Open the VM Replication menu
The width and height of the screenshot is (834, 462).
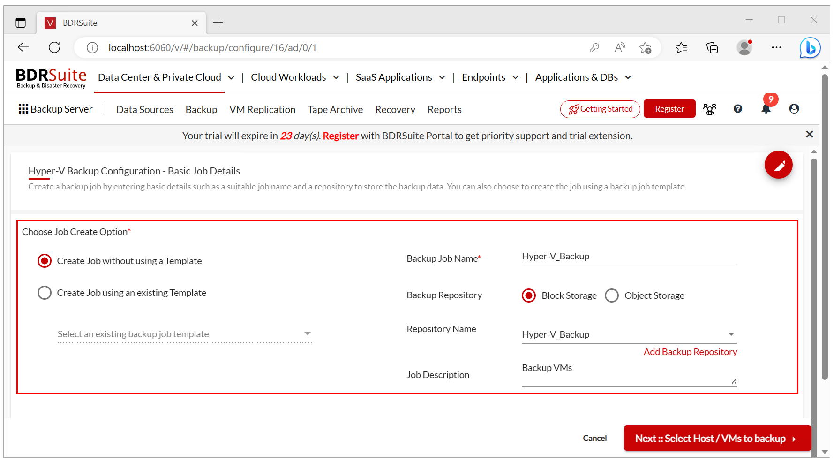[x=263, y=109]
